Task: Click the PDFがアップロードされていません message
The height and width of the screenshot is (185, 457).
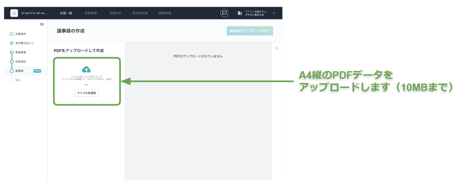Action: [x=198, y=56]
